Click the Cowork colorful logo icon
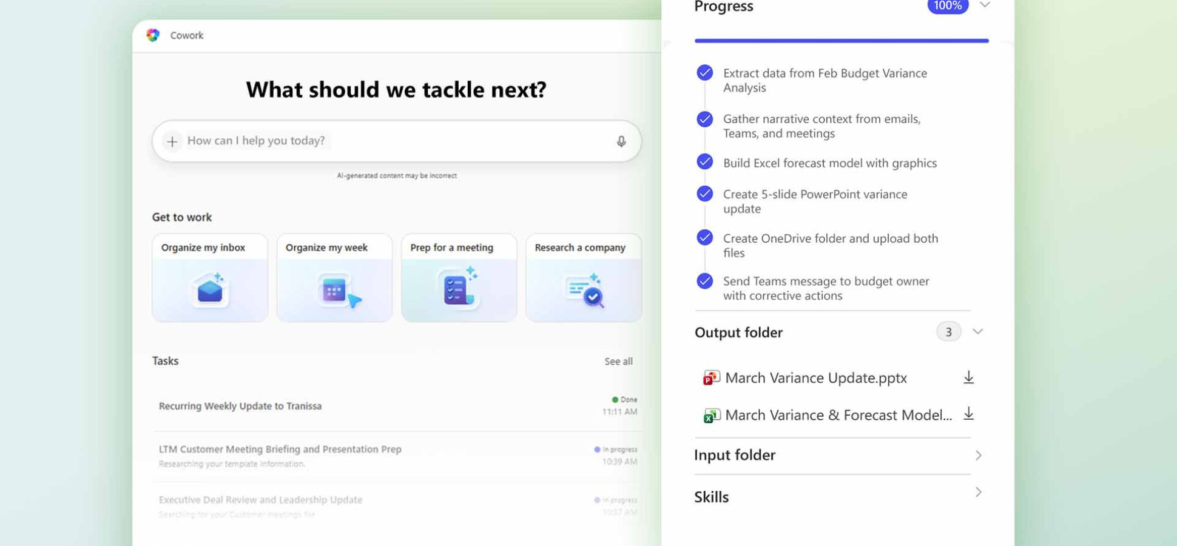Image resolution: width=1177 pixels, height=546 pixels. pos(153,35)
